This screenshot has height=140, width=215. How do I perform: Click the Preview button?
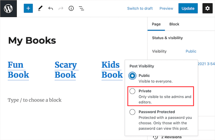coord(166,9)
